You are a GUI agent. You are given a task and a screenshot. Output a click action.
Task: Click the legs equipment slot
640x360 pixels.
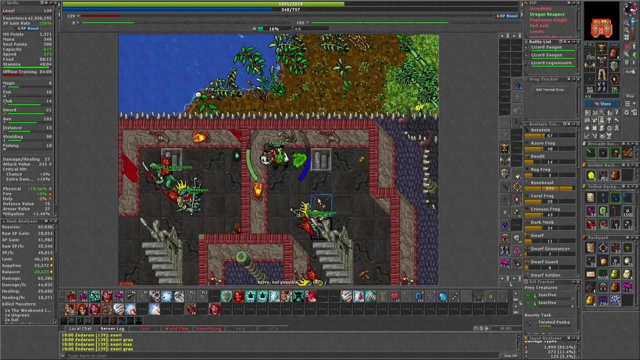click(602, 74)
